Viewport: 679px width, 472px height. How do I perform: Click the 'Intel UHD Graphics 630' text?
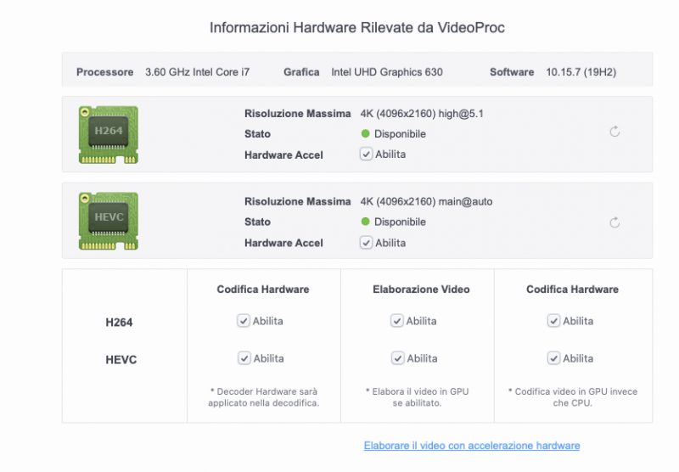click(x=387, y=72)
